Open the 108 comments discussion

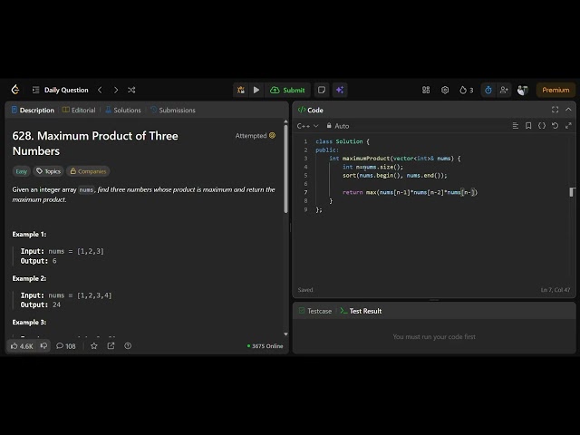click(66, 346)
